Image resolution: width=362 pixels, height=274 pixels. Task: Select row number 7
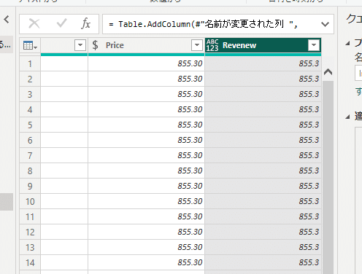(30, 156)
